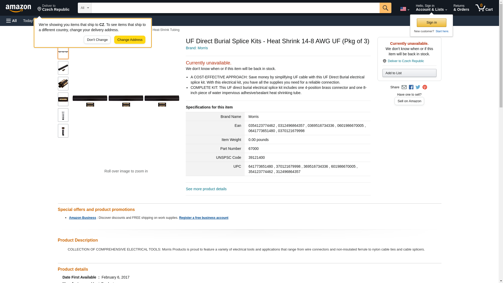Share via email envelope icon

(404, 87)
